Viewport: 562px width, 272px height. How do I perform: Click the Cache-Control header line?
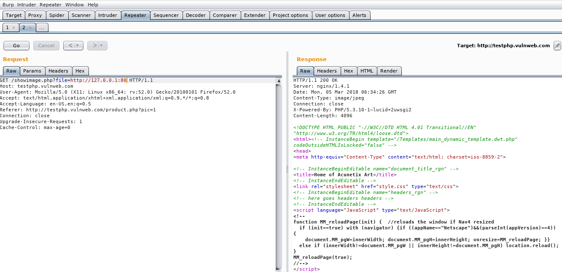pyautogui.click(x=35, y=127)
